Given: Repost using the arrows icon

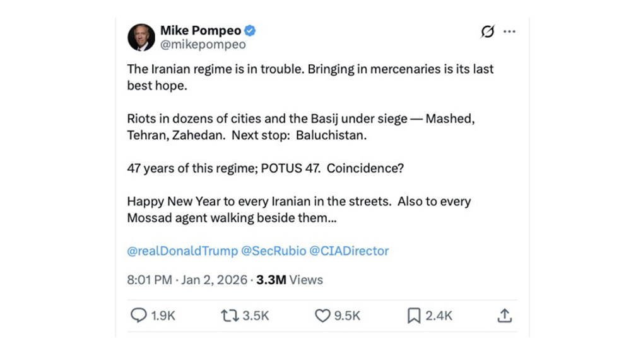Looking at the screenshot, I should [x=229, y=316].
